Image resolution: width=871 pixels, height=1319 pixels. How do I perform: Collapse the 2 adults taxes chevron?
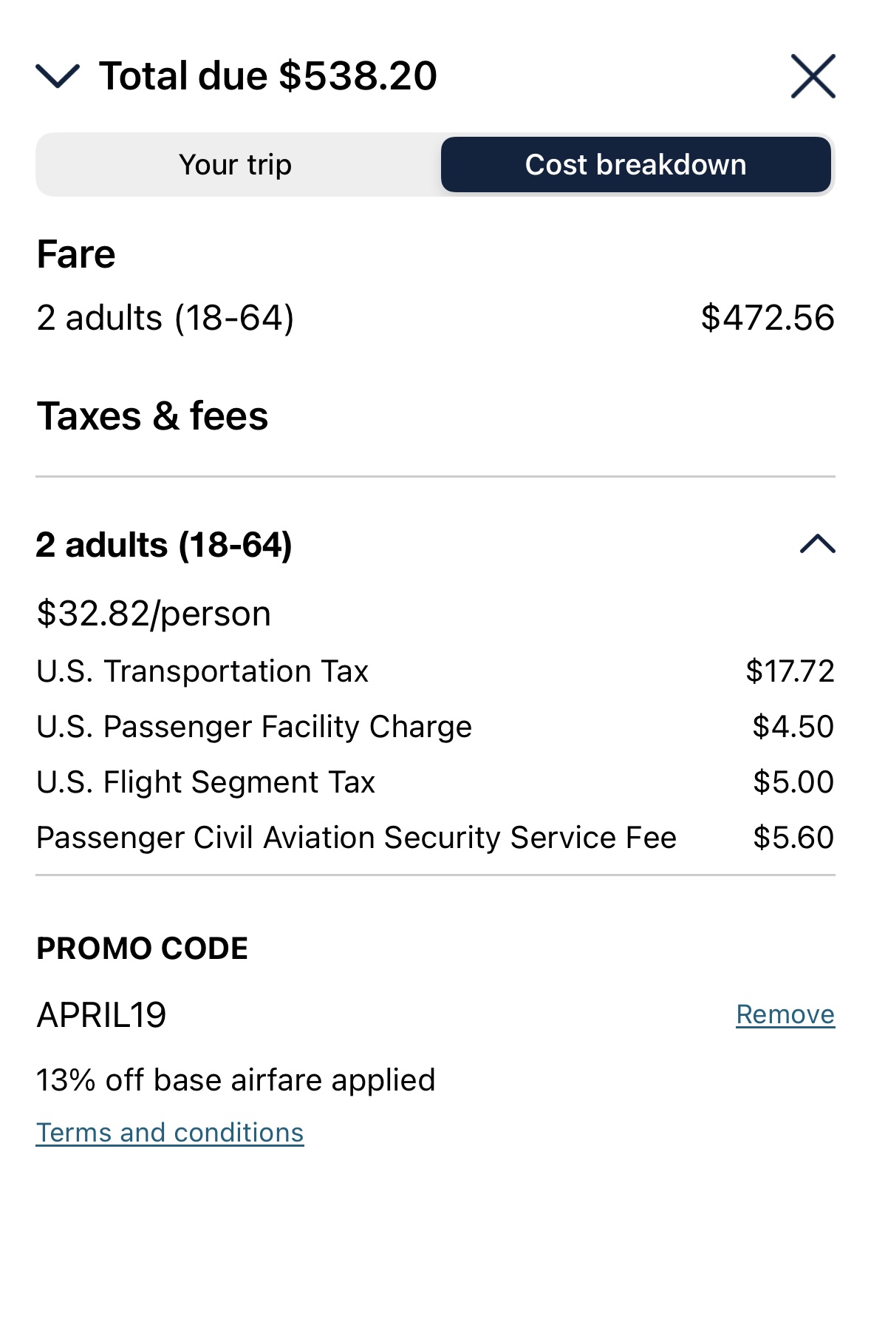coord(817,544)
